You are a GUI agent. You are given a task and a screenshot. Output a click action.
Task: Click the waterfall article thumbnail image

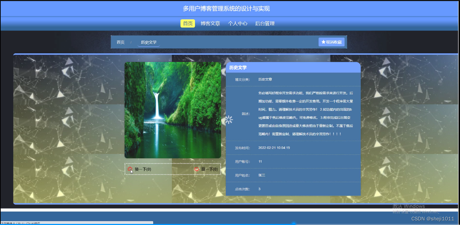tap(173, 110)
